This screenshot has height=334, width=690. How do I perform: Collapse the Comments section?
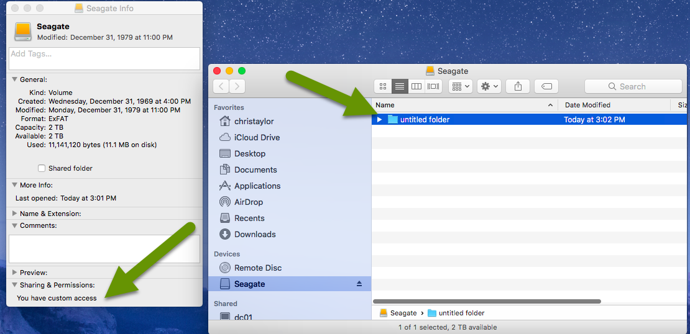(x=14, y=225)
